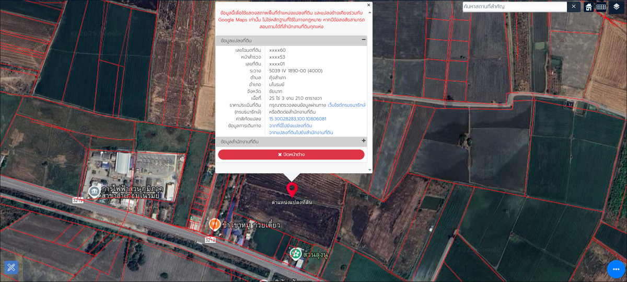This screenshot has width=627, height=282.
Task: Click the orange restaurant marker on map
Action: click(x=215, y=224)
